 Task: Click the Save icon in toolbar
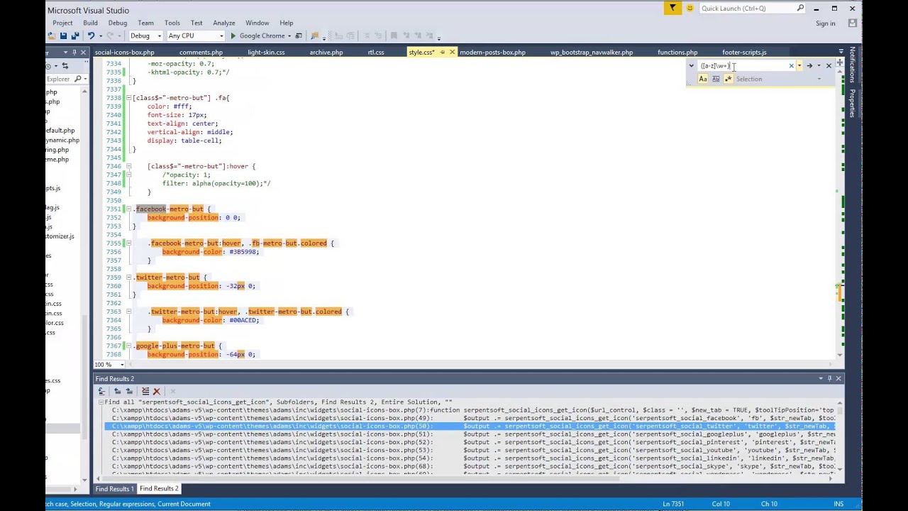pyautogui.click(x=63, y=35)
